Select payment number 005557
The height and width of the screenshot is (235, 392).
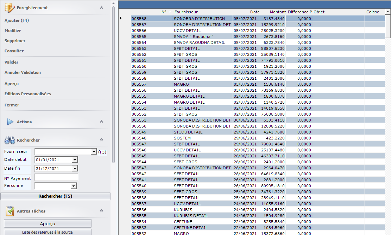tap(139, 84)
